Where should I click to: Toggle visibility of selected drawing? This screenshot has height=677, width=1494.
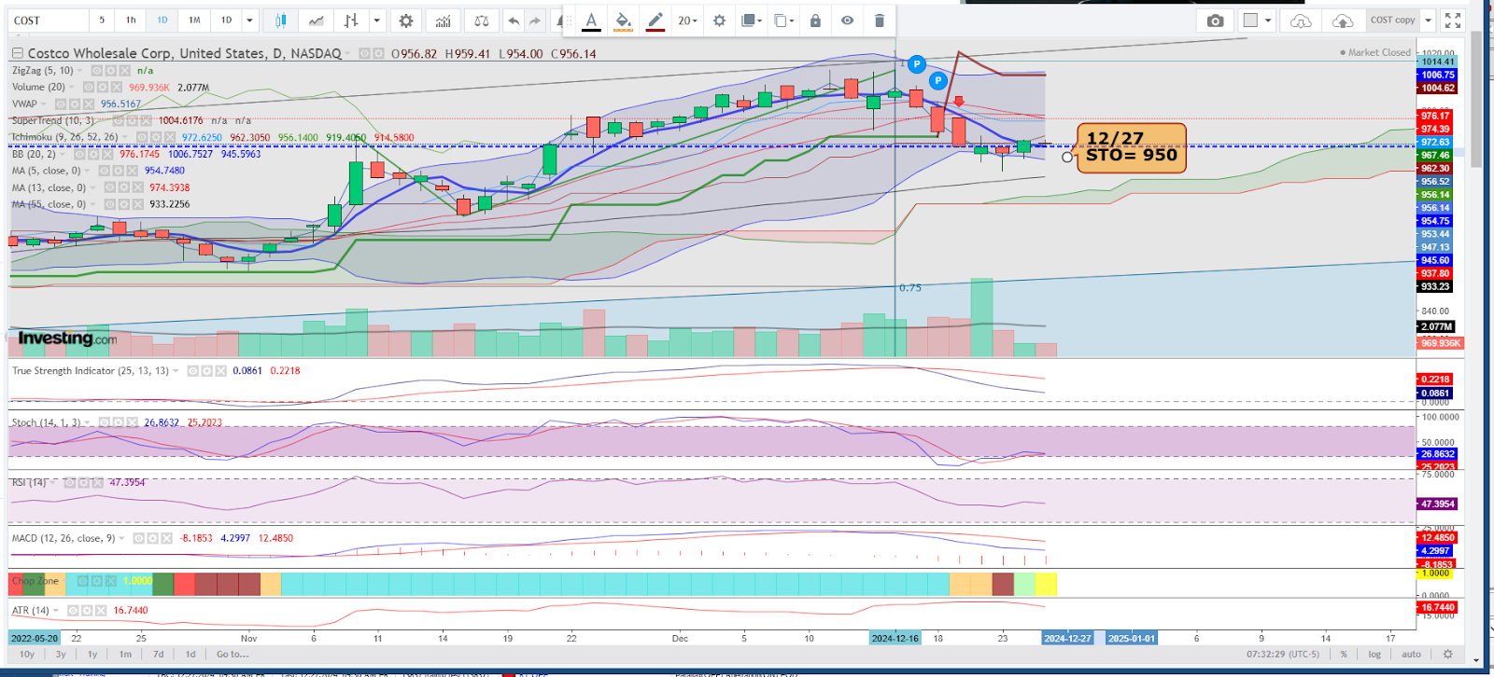(847, 20)
